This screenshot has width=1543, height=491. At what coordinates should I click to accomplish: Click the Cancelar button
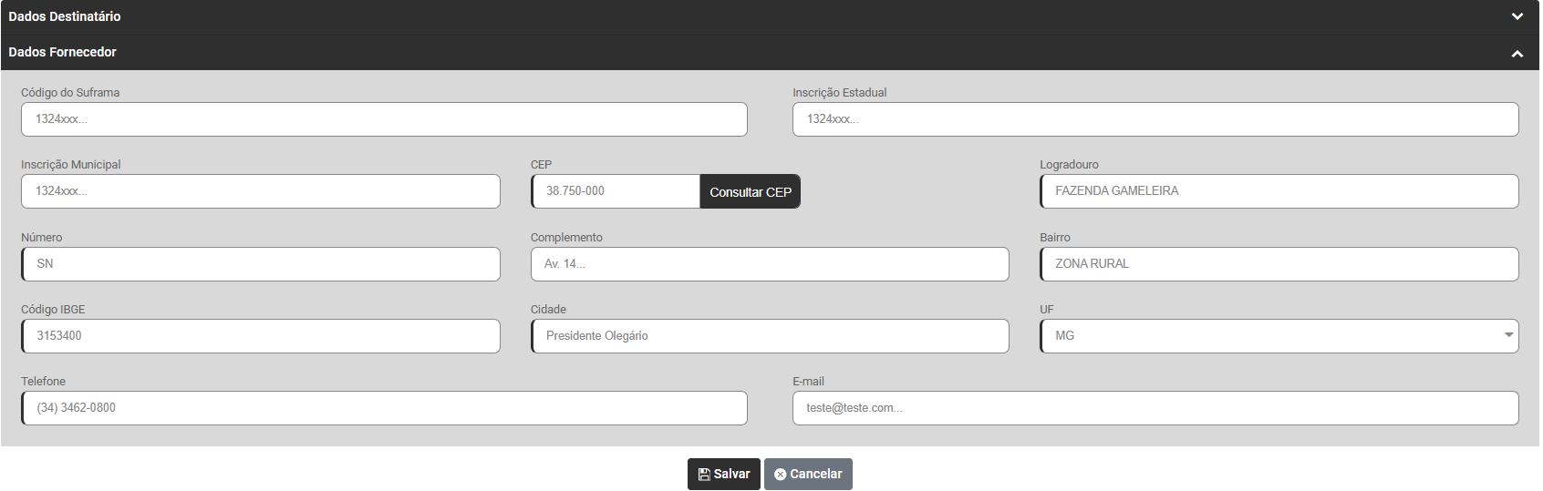click(808, 474)
